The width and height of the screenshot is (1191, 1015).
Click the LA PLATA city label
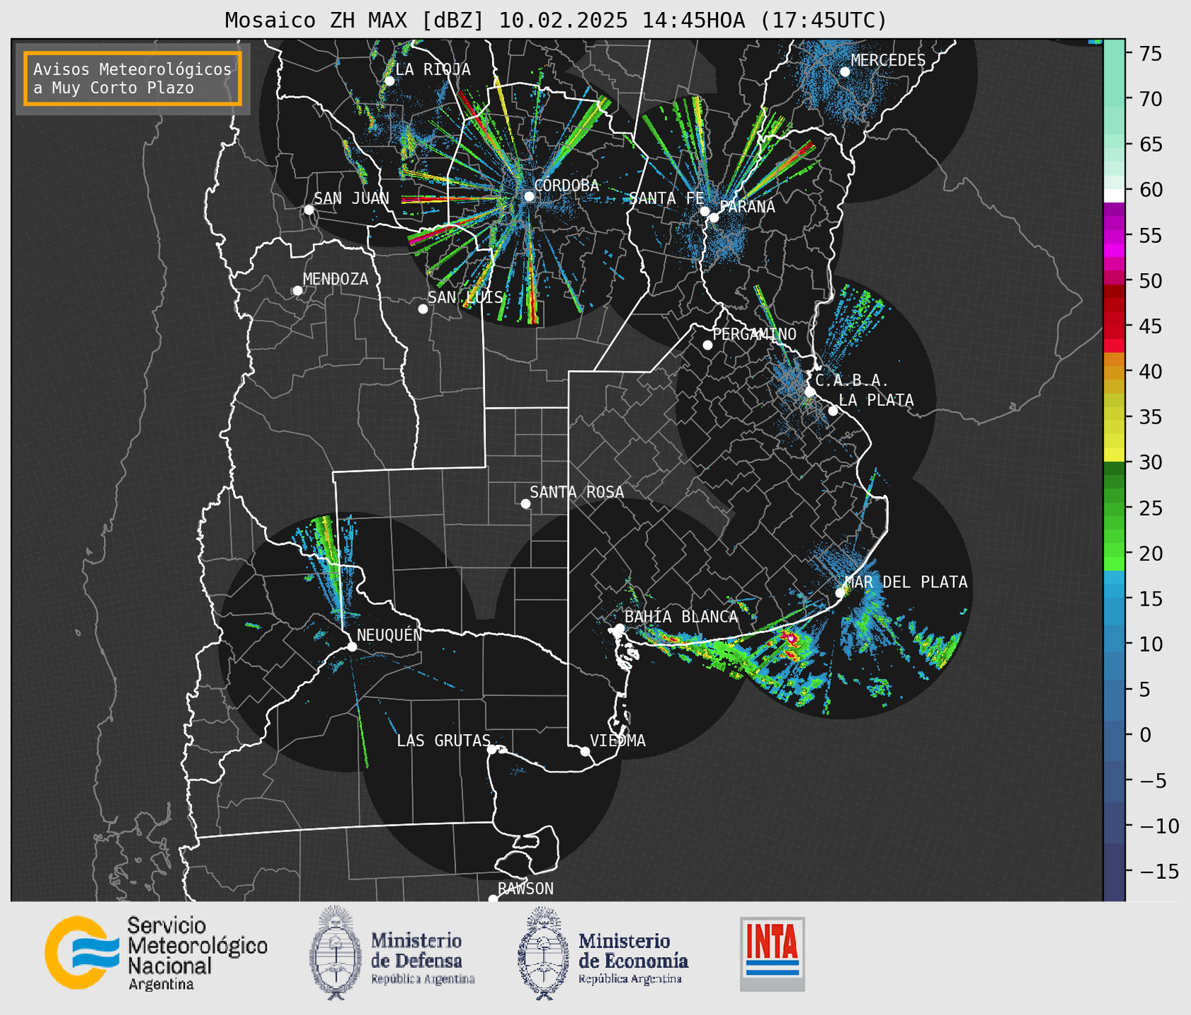876,400
